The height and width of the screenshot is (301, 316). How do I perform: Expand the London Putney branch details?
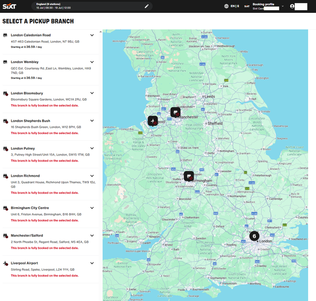point(92,149)
